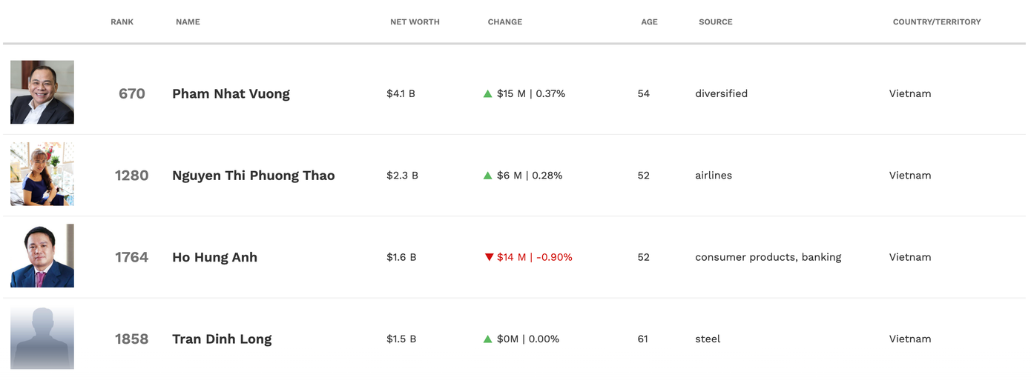Sort by COUNTRY/TERRITORY column header
1031x386 pixels.
[936, 22]
